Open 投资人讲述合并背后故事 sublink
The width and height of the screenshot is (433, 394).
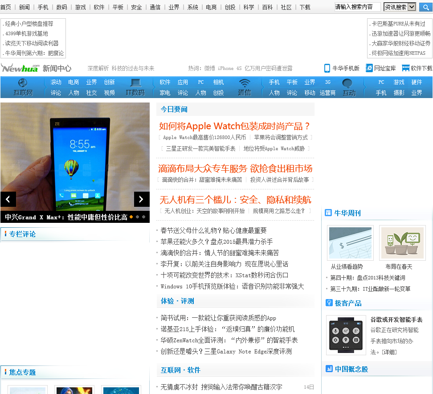tap(279, 180)
